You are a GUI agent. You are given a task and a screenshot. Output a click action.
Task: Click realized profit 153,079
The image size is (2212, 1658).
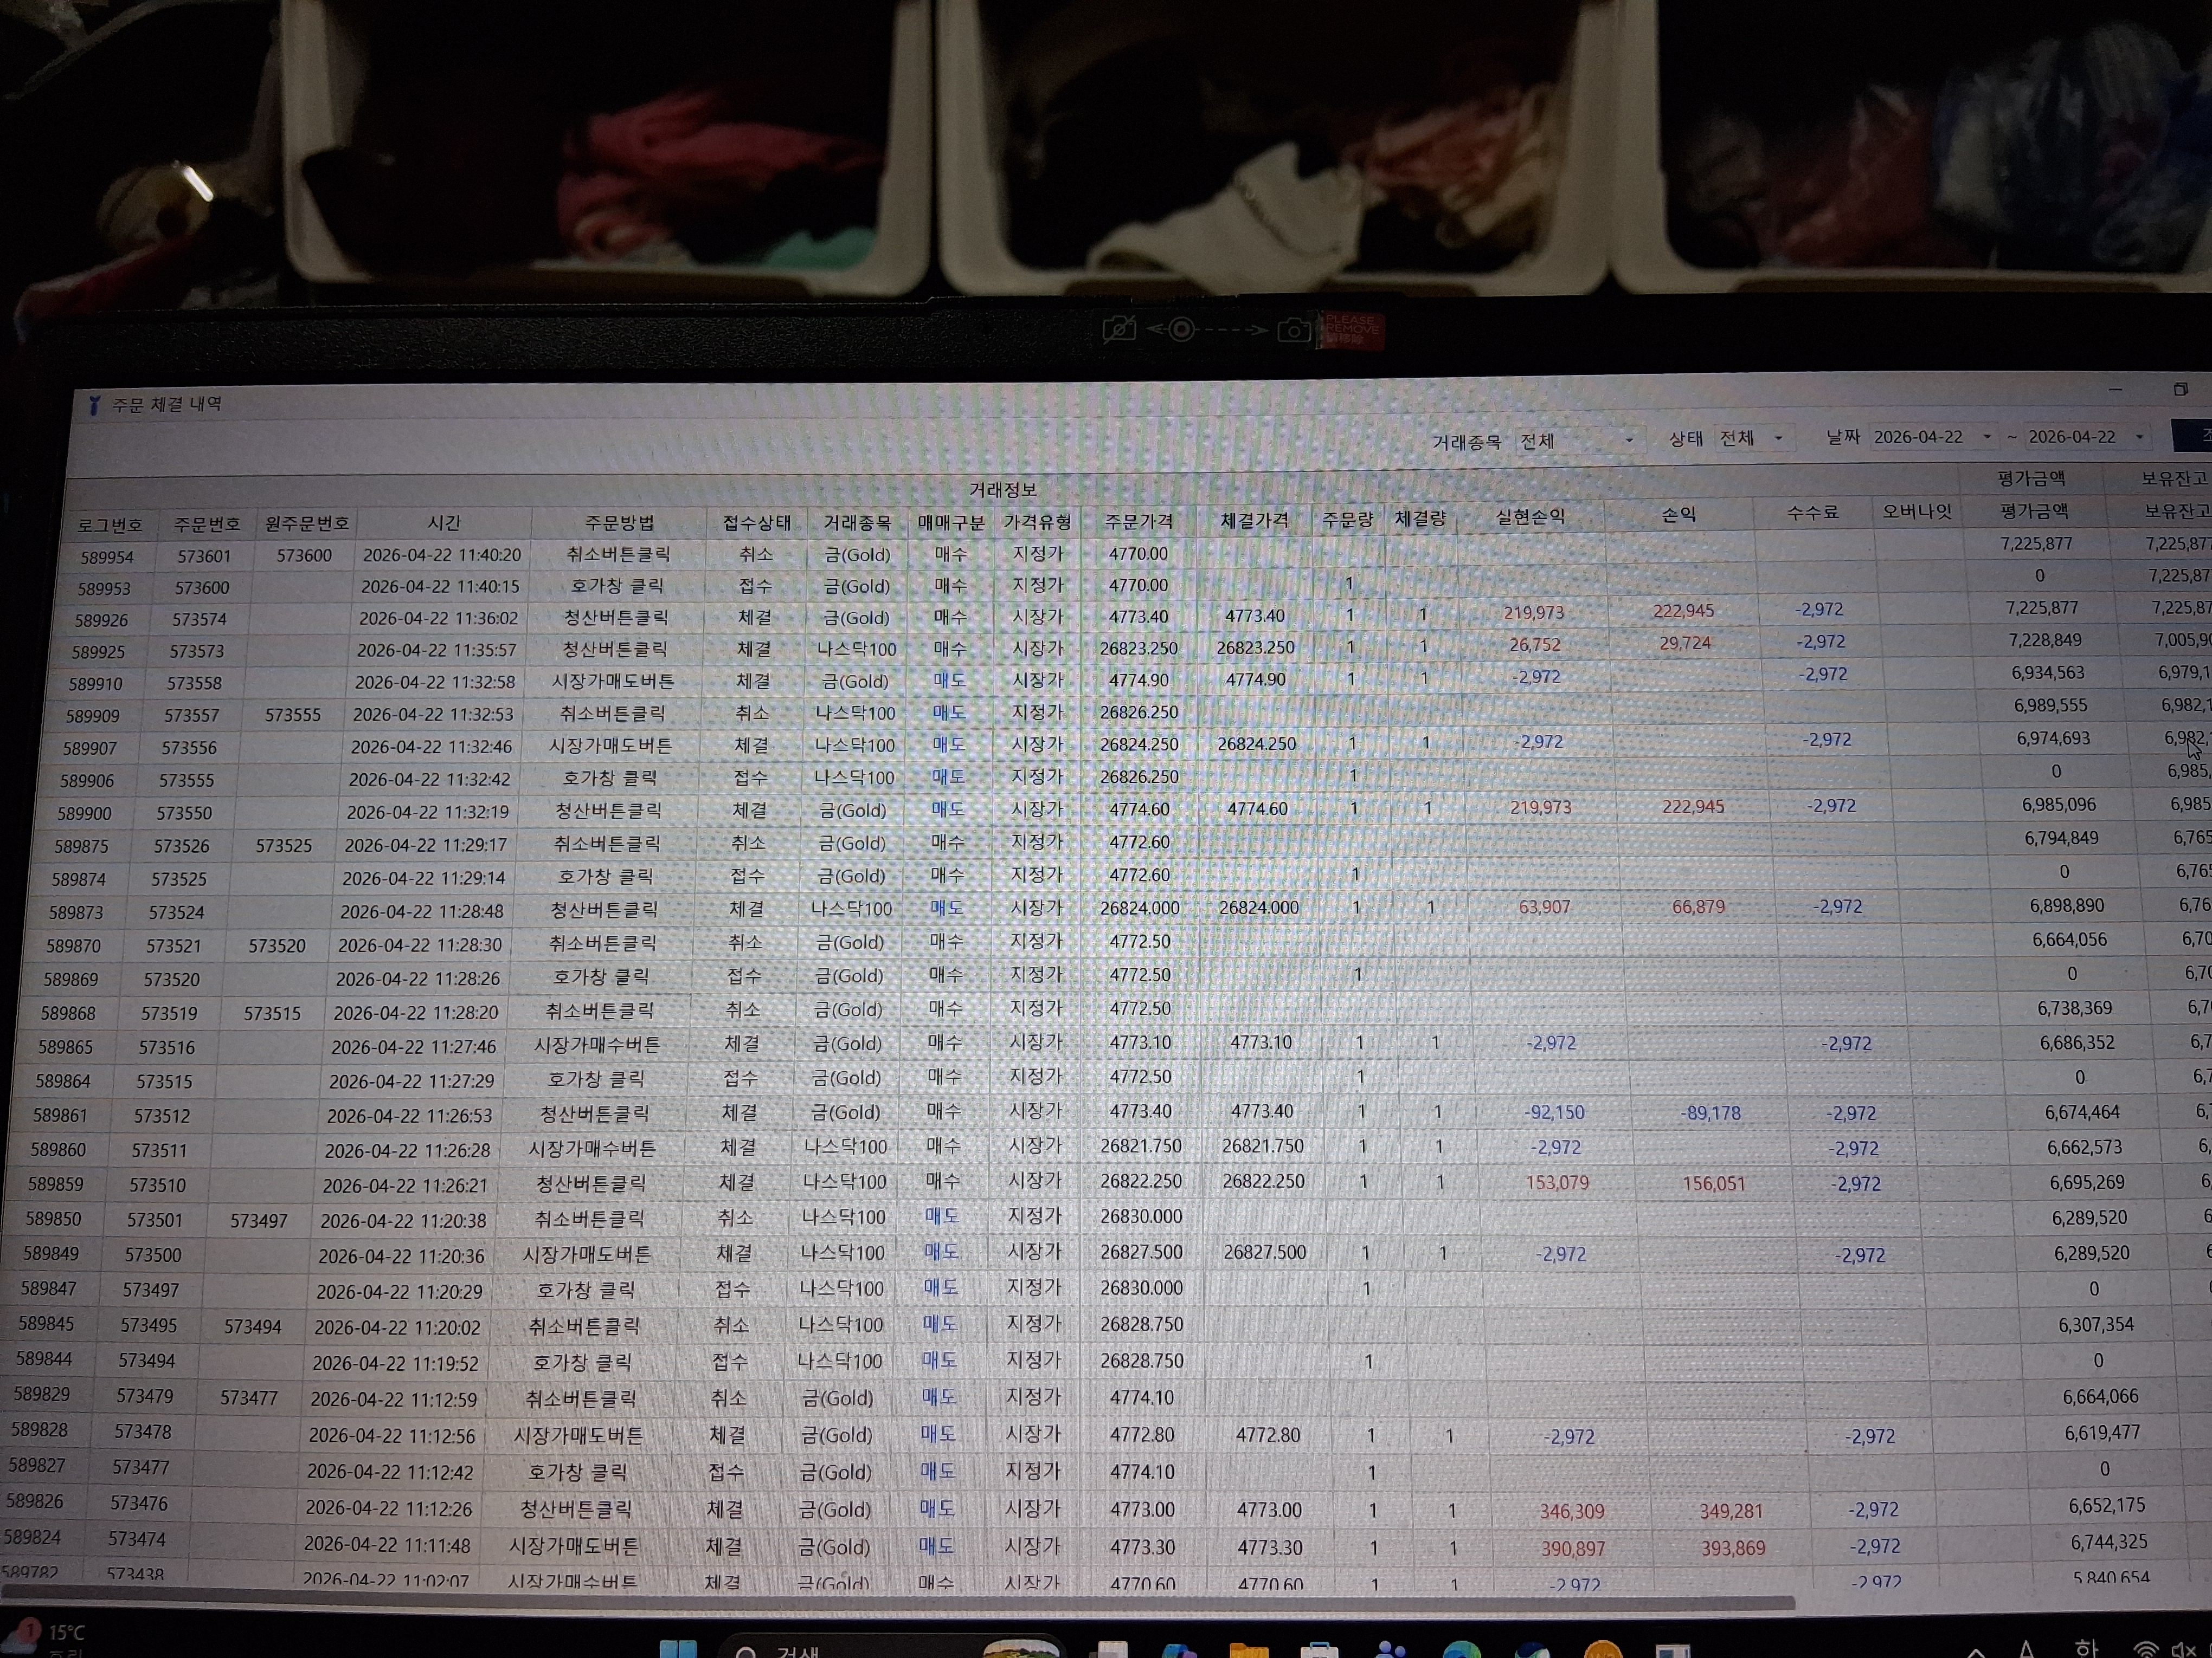click(x=1557, y=1182)
